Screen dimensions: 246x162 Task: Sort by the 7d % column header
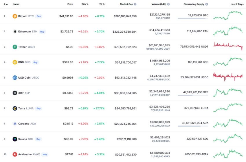[x=102, y=4]
